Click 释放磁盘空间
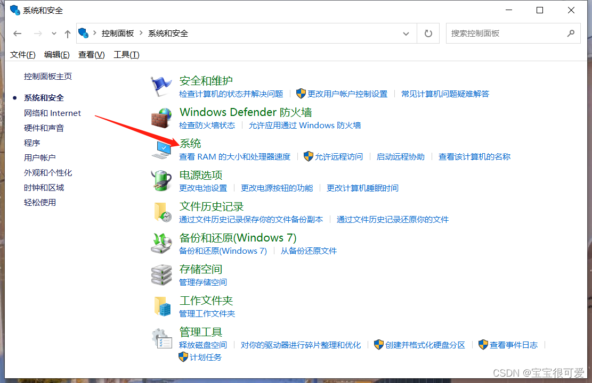 click(202, 345)
